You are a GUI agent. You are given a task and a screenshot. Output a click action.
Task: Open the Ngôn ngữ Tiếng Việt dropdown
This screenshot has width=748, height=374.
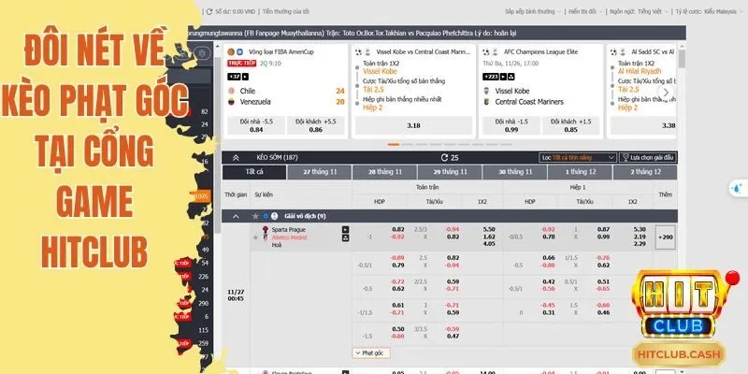[x=638, y=11]
